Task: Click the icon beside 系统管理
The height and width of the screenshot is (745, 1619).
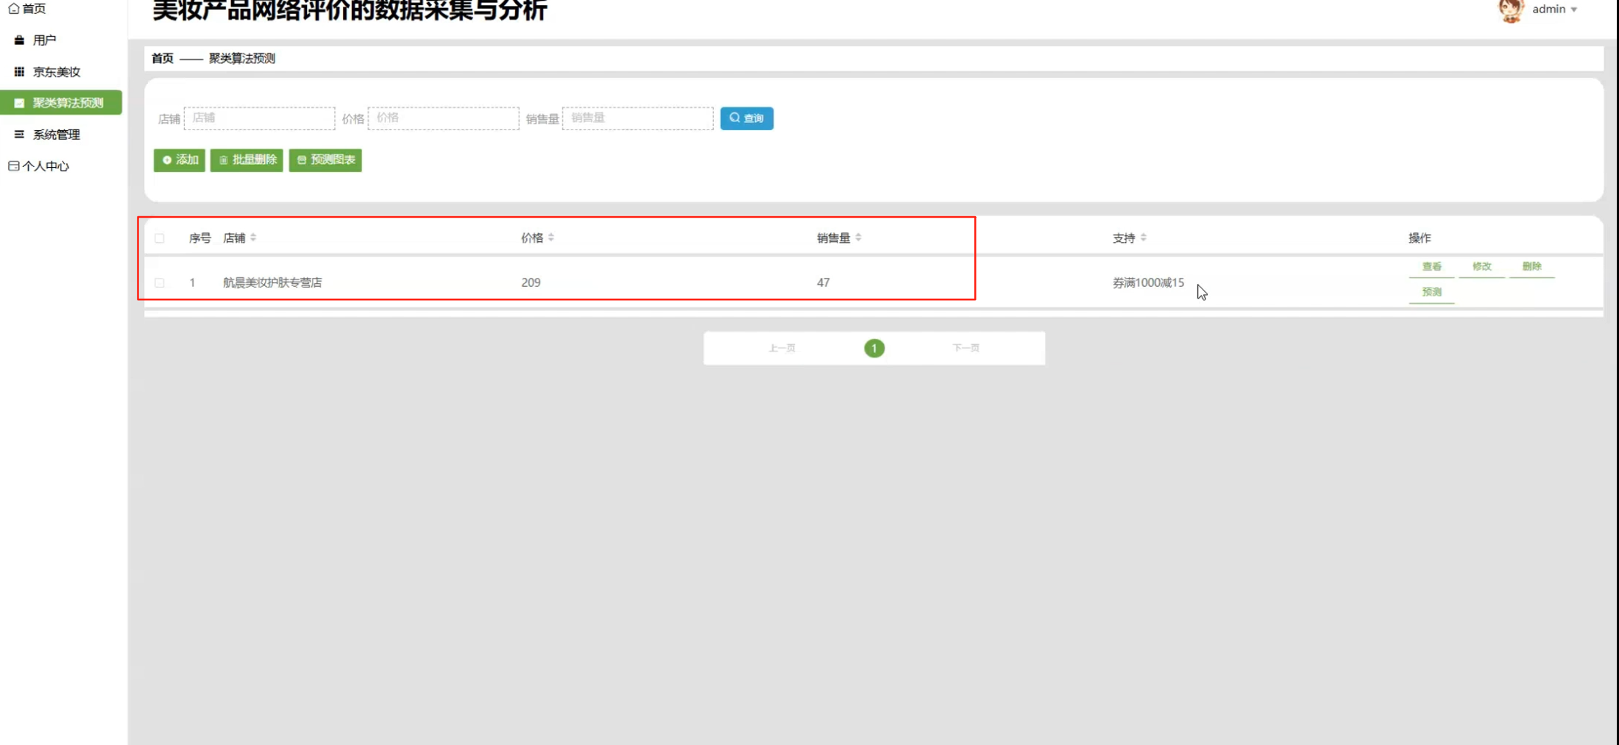Action: click(x=19, y=135)
